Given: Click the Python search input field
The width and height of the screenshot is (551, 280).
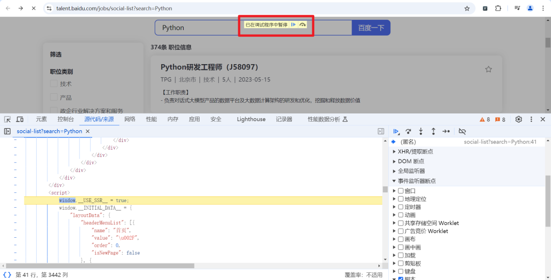Looking at the screenshot, I should coord(253,27).
